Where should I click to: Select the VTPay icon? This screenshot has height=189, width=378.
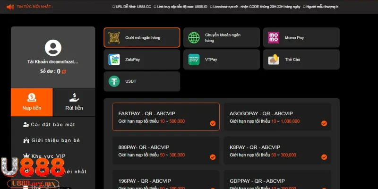point(194,60)
